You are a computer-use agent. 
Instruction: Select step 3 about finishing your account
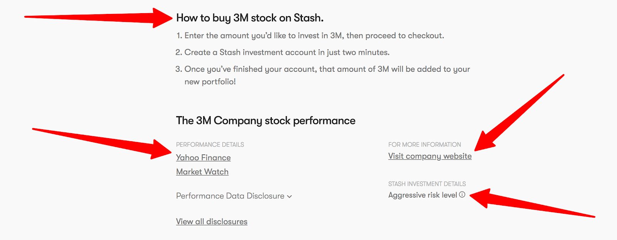click(x=322, y=75)
